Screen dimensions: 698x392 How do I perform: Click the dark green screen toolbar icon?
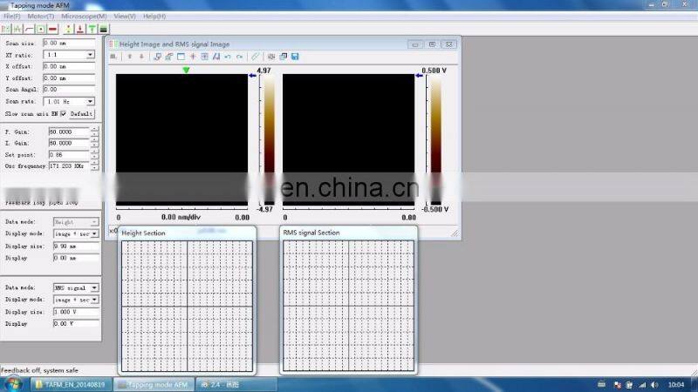(103, 29)
